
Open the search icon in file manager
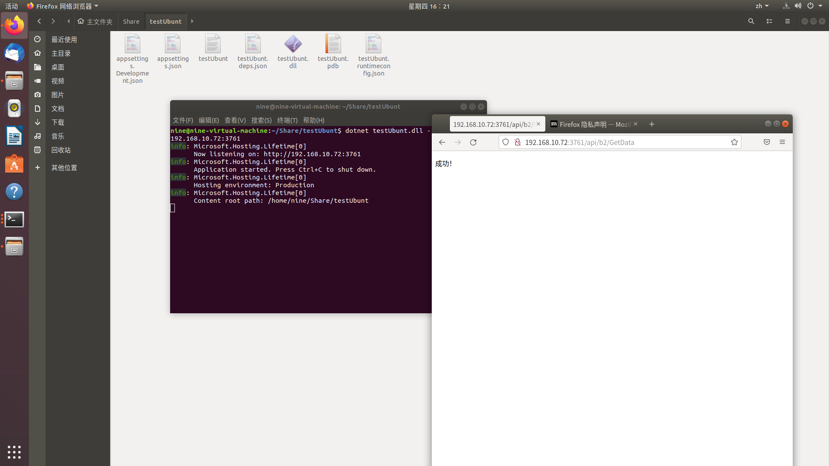[751, 21]
